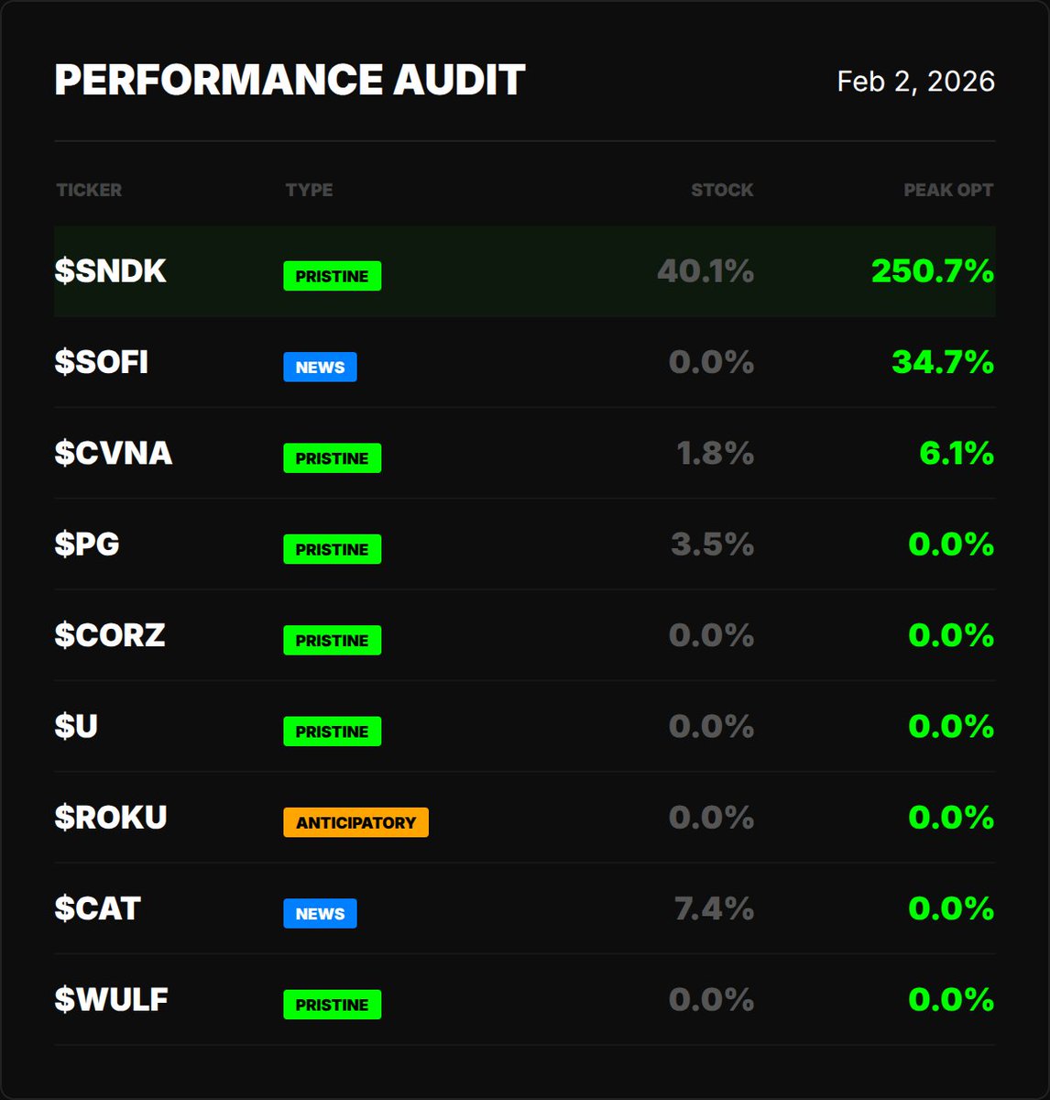Sort by the PEAK OPT column header
The height and width of the screenshot is (1100, 1050).
tap(948, 190)
